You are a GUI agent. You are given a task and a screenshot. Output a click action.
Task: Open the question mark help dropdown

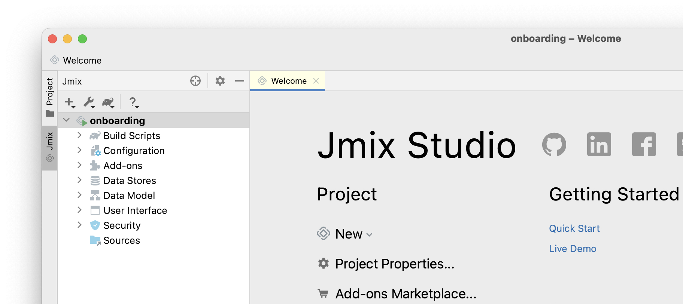point(133,102)
